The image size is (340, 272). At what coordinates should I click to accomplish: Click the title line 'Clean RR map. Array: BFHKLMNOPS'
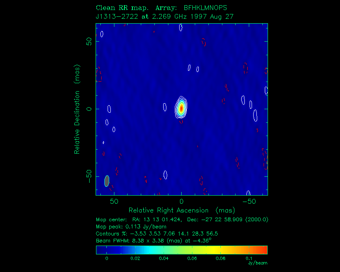[x=161, y=8]
